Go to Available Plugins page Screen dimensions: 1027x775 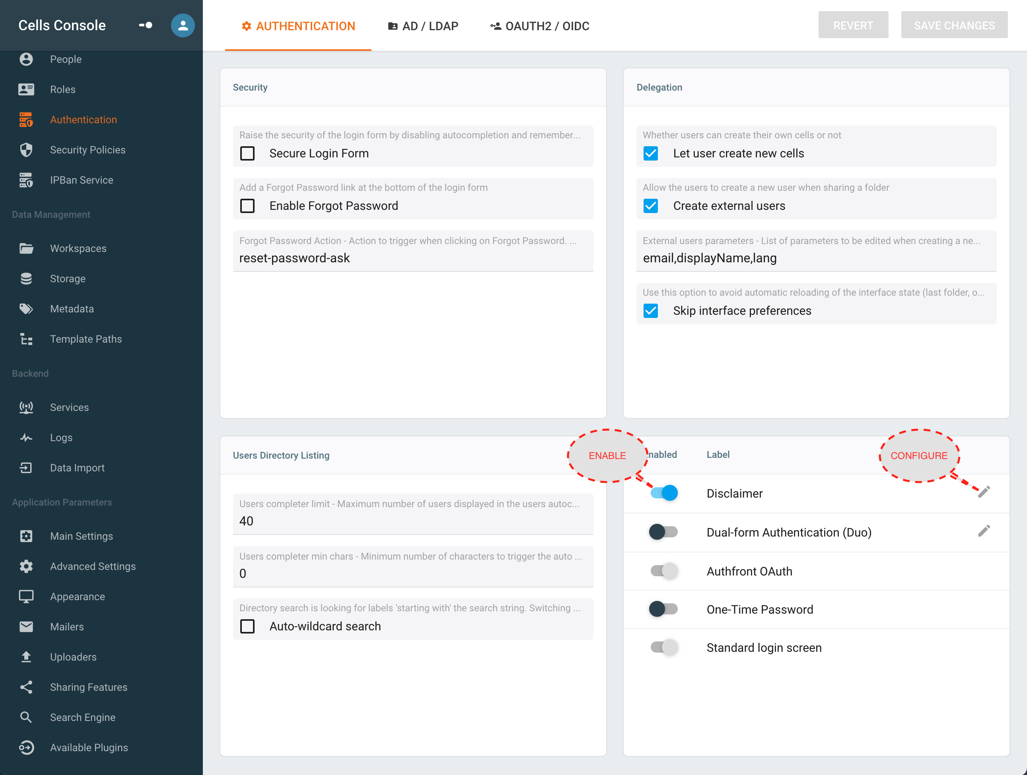[x=89, y=747]
